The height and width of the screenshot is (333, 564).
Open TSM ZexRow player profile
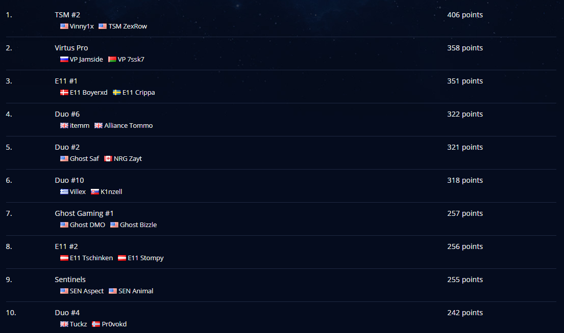(x=128, y=26)
